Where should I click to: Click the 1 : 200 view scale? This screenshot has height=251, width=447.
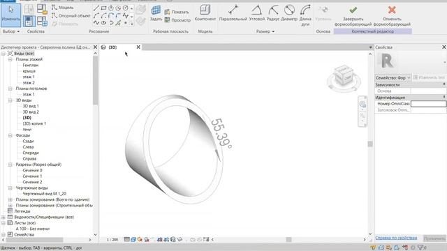coord(112,240)
